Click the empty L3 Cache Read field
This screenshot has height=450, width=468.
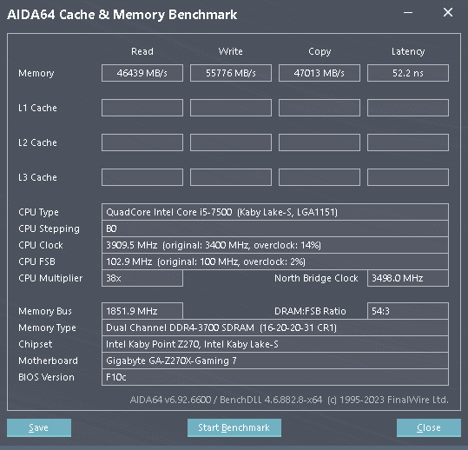click(142, 177)
